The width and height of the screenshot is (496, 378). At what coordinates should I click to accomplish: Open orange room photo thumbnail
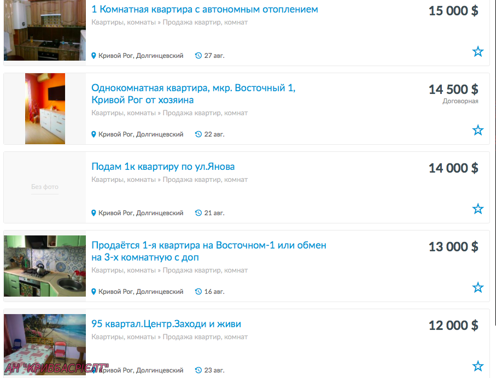tap(45, 109)
